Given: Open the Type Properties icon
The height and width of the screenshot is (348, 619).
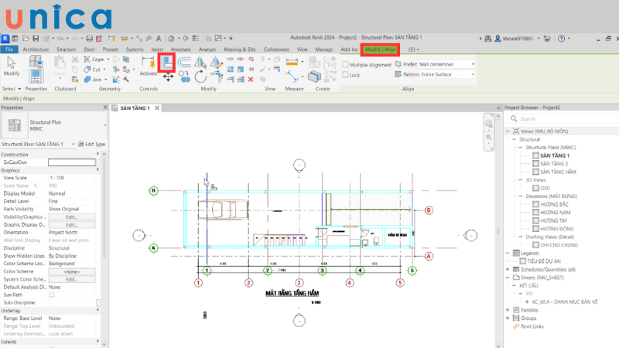Looking at the screenshot, I should [x=36, y=62].
